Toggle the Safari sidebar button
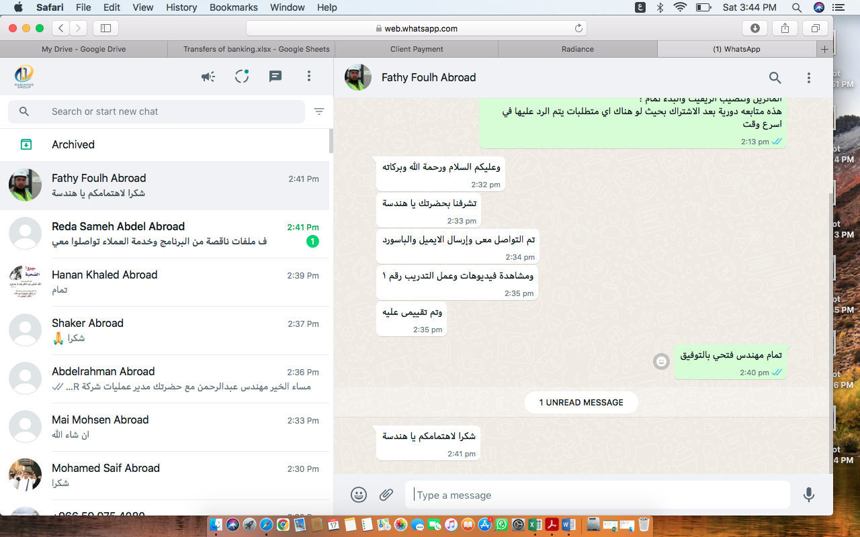 105,28
